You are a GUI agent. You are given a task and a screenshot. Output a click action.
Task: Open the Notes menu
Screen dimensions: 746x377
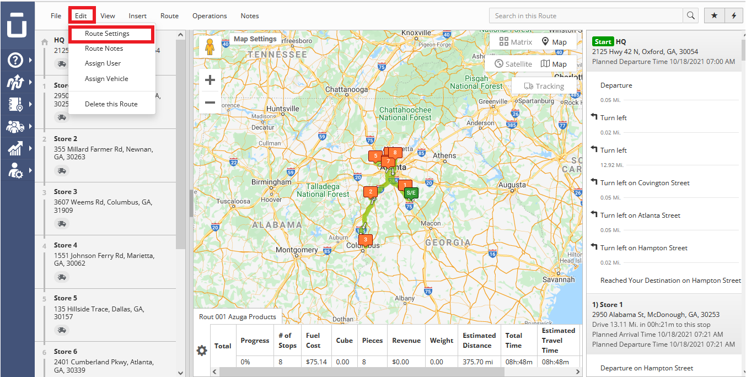tap(250, 16)
